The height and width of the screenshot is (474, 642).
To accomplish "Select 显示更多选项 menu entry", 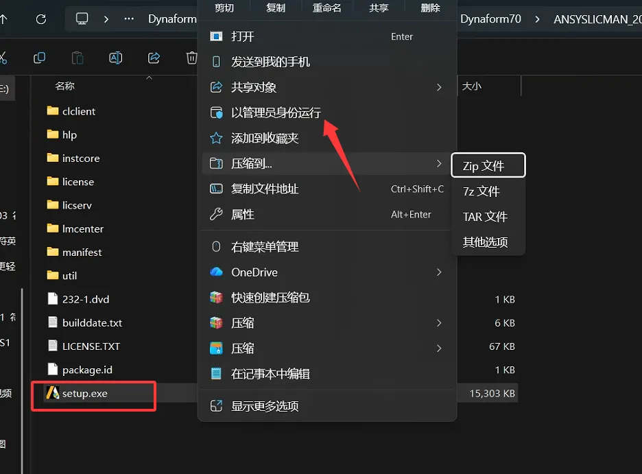I will 327,405.
